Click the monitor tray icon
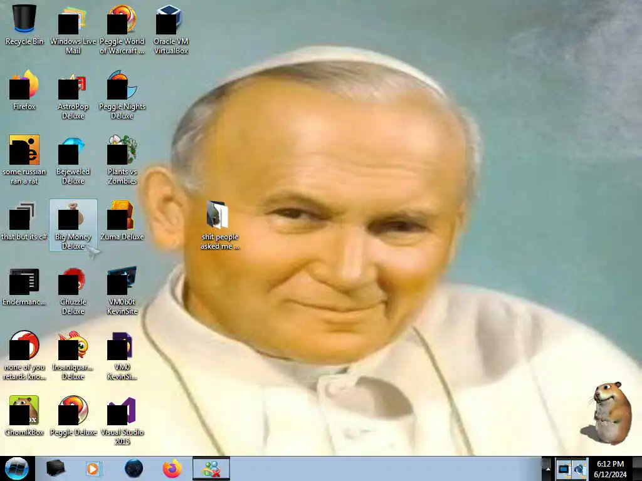The image size is (642, 481). (x=564, y=470)
